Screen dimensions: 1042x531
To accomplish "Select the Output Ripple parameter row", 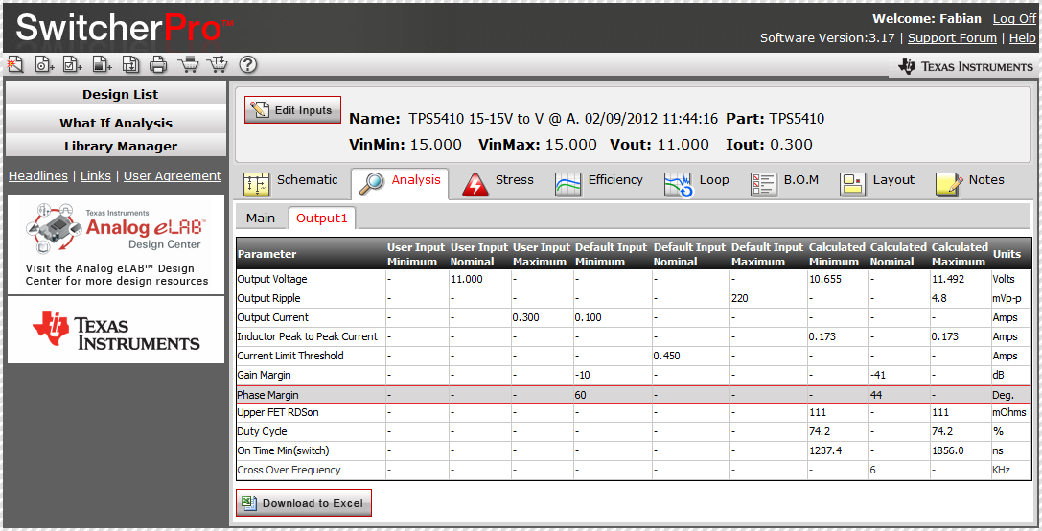I will coord(634,298).
